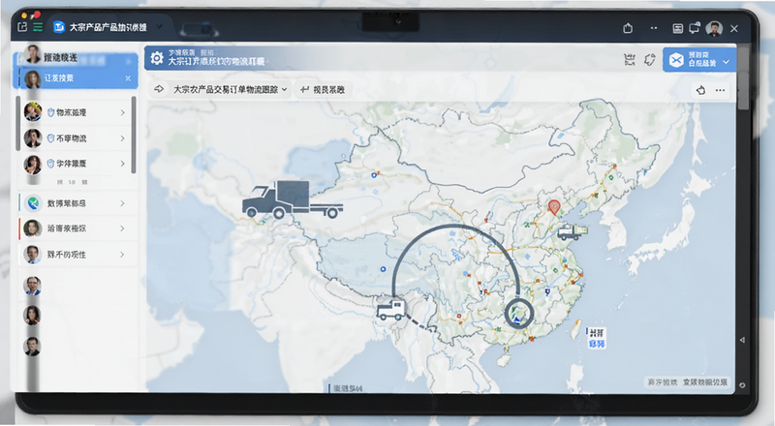
Task: Click the settings gear icon in the blue header
Action: click(157, 58)
